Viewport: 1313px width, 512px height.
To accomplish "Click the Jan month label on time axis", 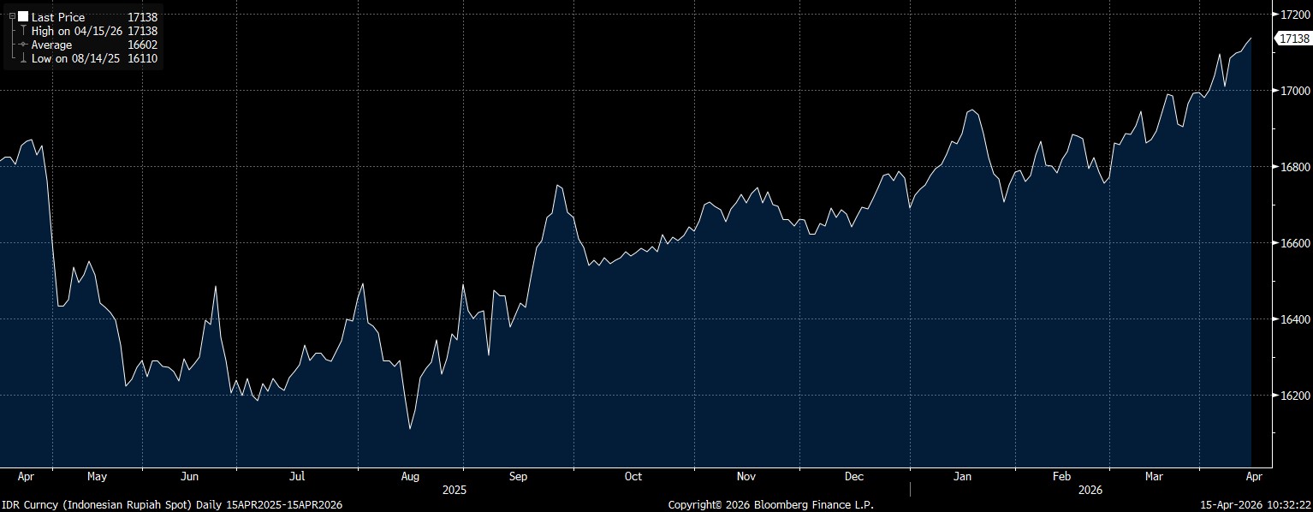I will tap(963, 476).
